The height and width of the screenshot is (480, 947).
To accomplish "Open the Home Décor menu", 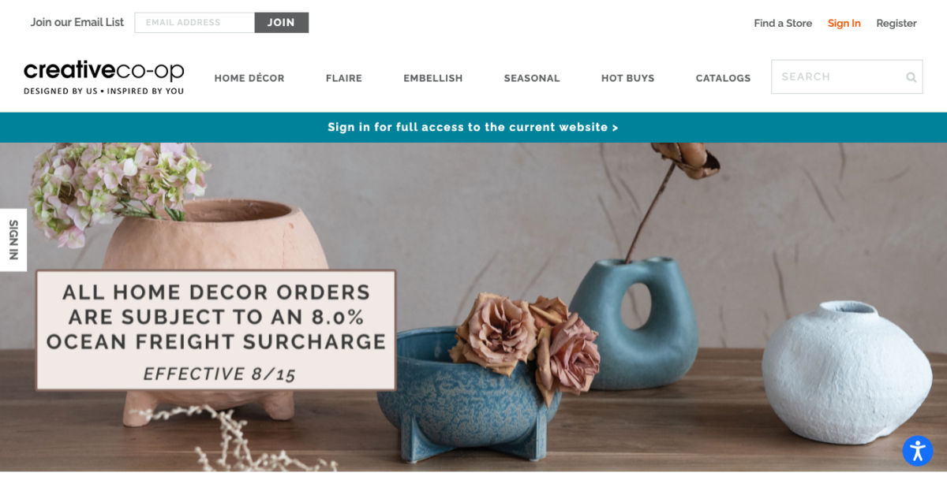I will (x=249, y=78).
